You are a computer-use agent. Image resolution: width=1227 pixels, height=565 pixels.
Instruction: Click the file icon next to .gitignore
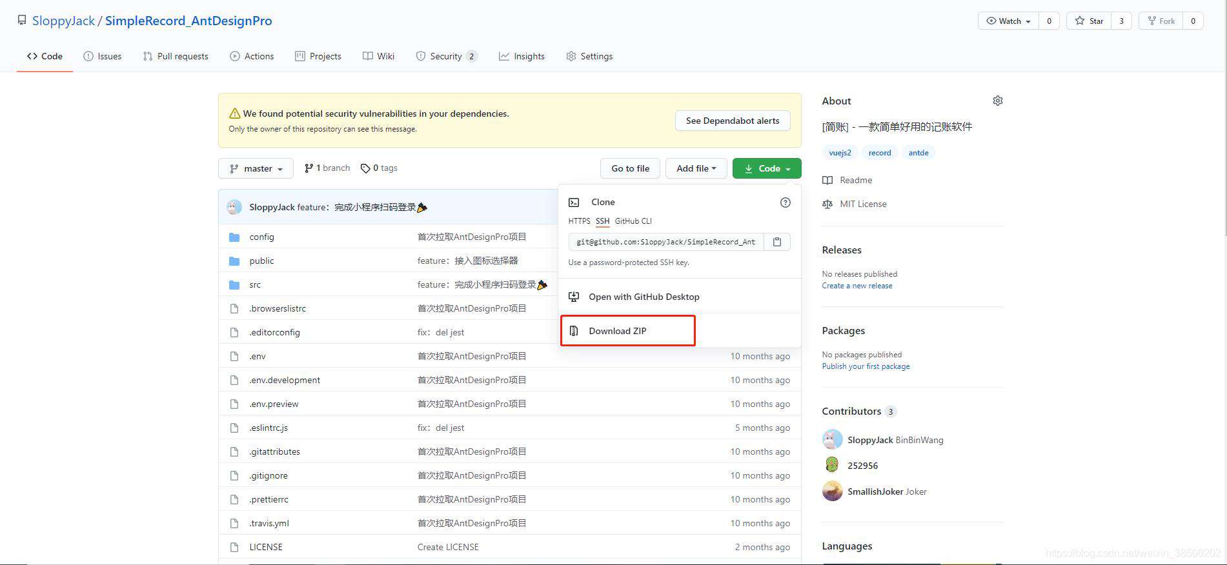click(x=234, y=475)
